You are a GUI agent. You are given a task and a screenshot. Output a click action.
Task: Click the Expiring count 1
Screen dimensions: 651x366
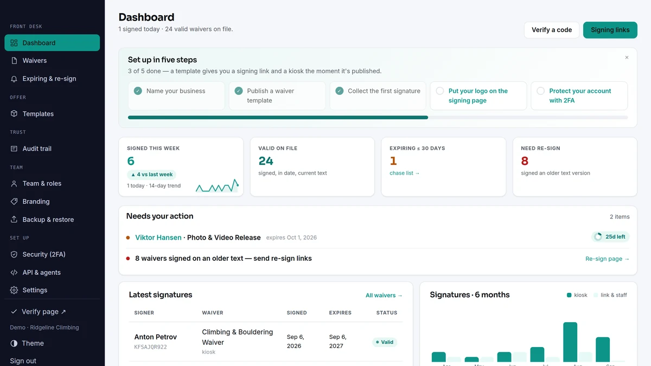point(393,161)
